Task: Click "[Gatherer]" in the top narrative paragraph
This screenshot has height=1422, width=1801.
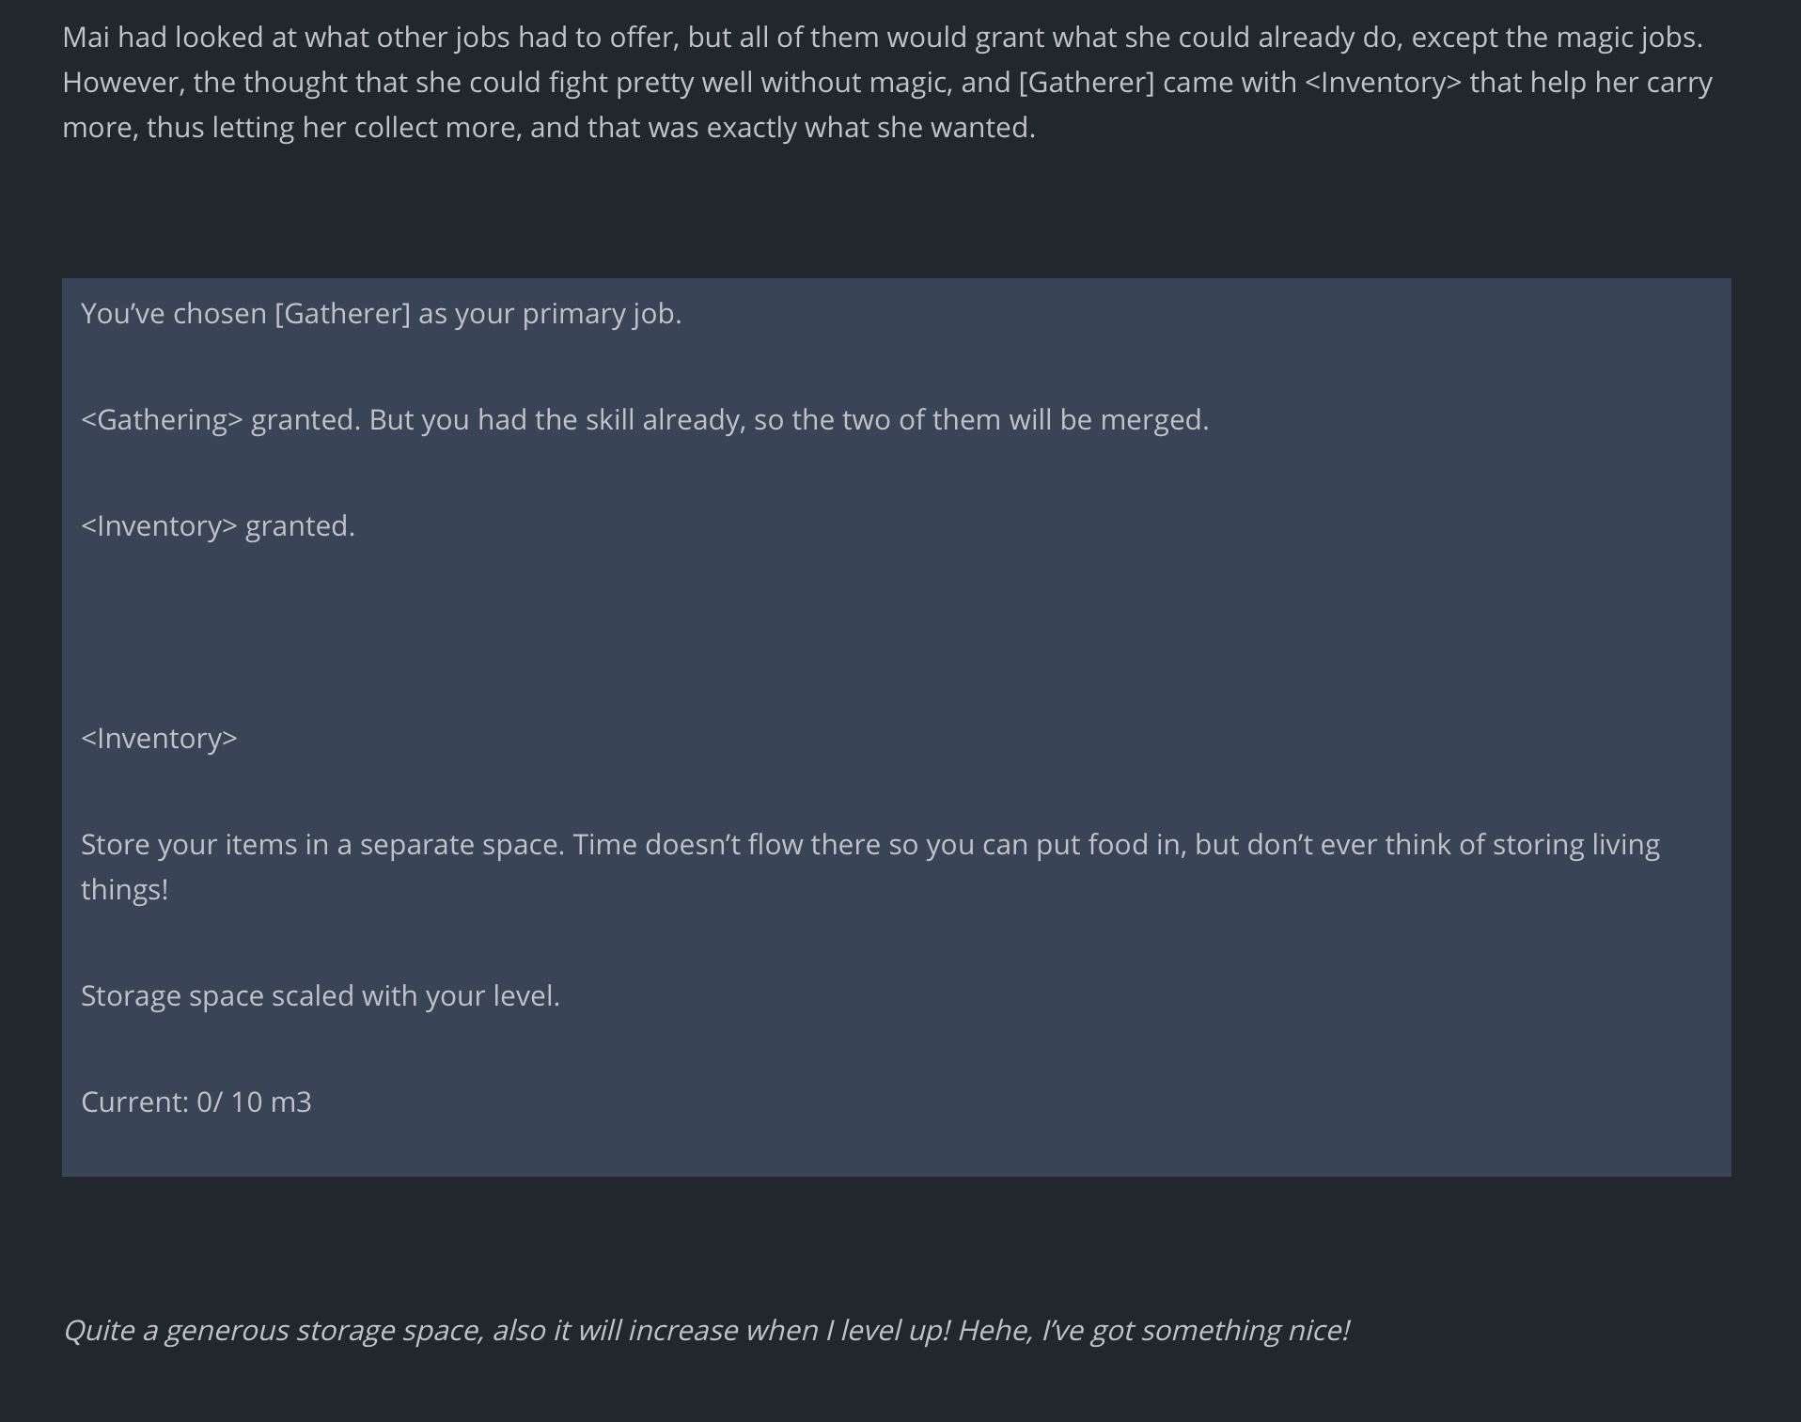Action: (x=1086, y=83)
